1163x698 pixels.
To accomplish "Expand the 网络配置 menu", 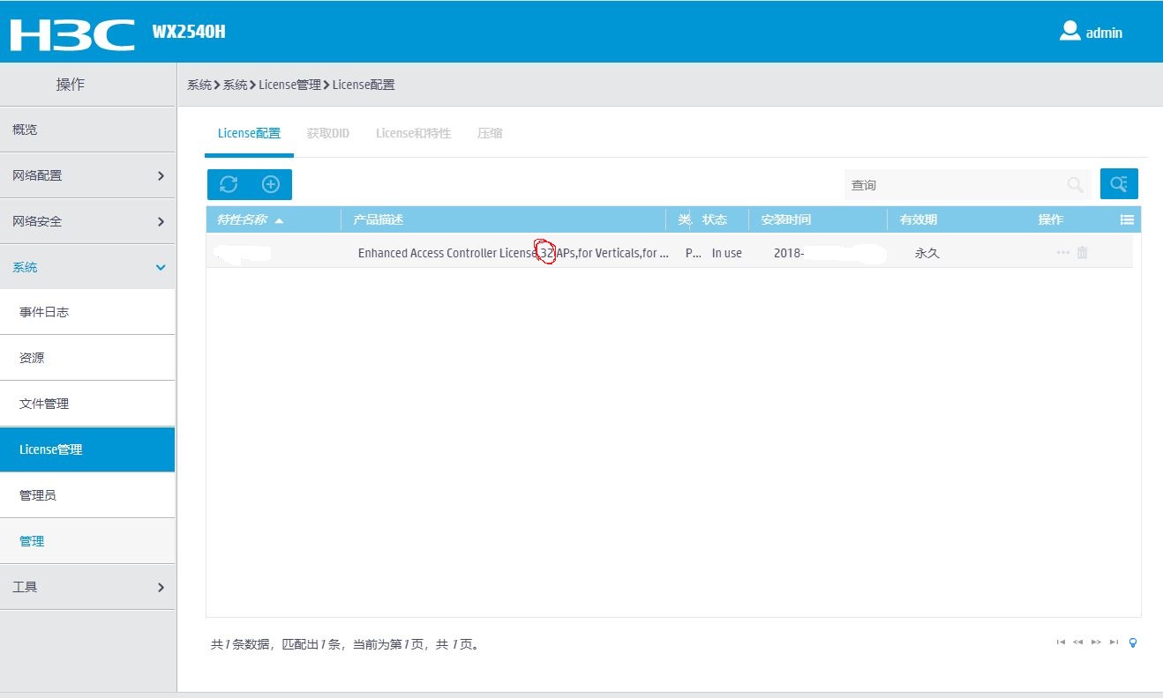I will click(87, 175).
